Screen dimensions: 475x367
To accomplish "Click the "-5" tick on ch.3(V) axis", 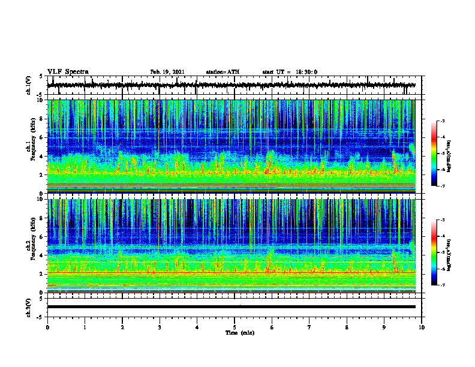I will coord(40,317).
